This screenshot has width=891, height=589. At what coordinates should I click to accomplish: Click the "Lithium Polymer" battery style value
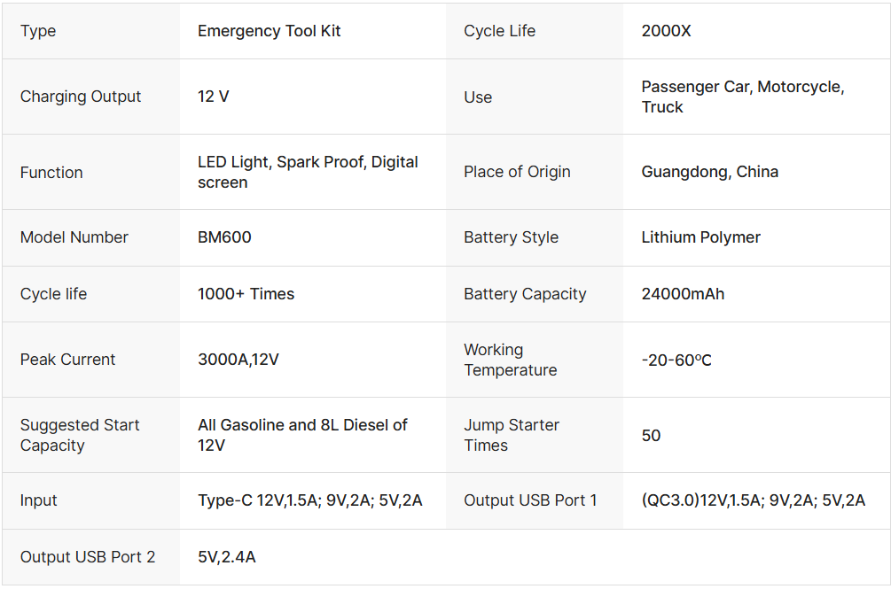[700, 237]
